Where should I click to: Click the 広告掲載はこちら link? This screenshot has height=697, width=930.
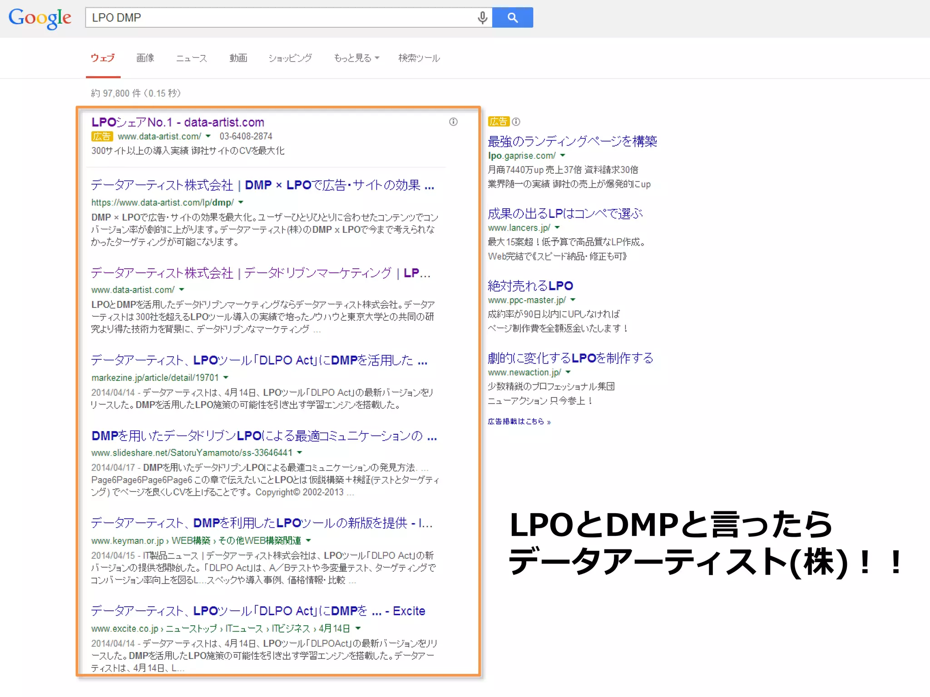[519, 422]
